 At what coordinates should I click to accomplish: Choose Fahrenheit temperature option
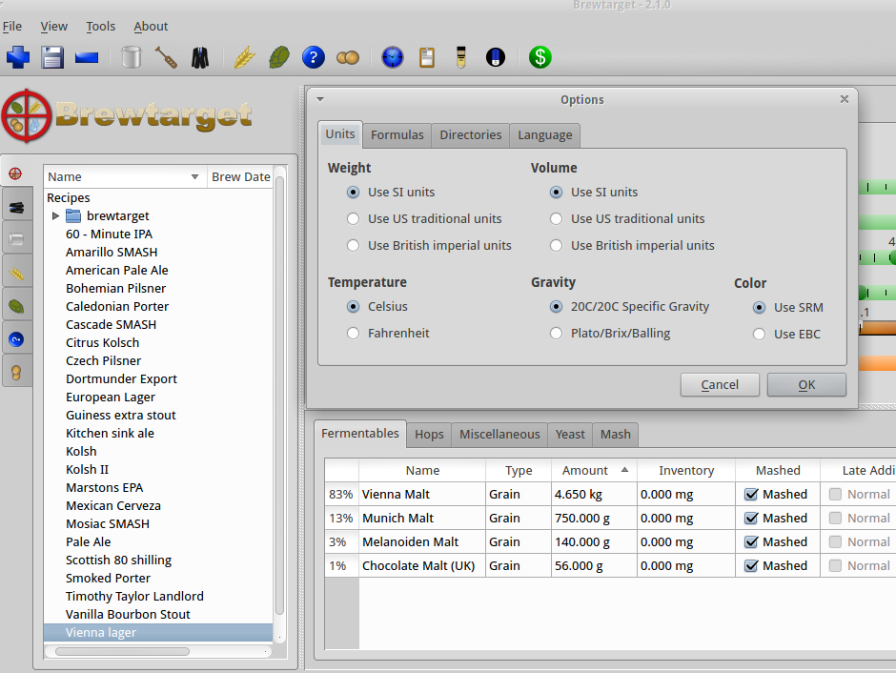point(353,333)
